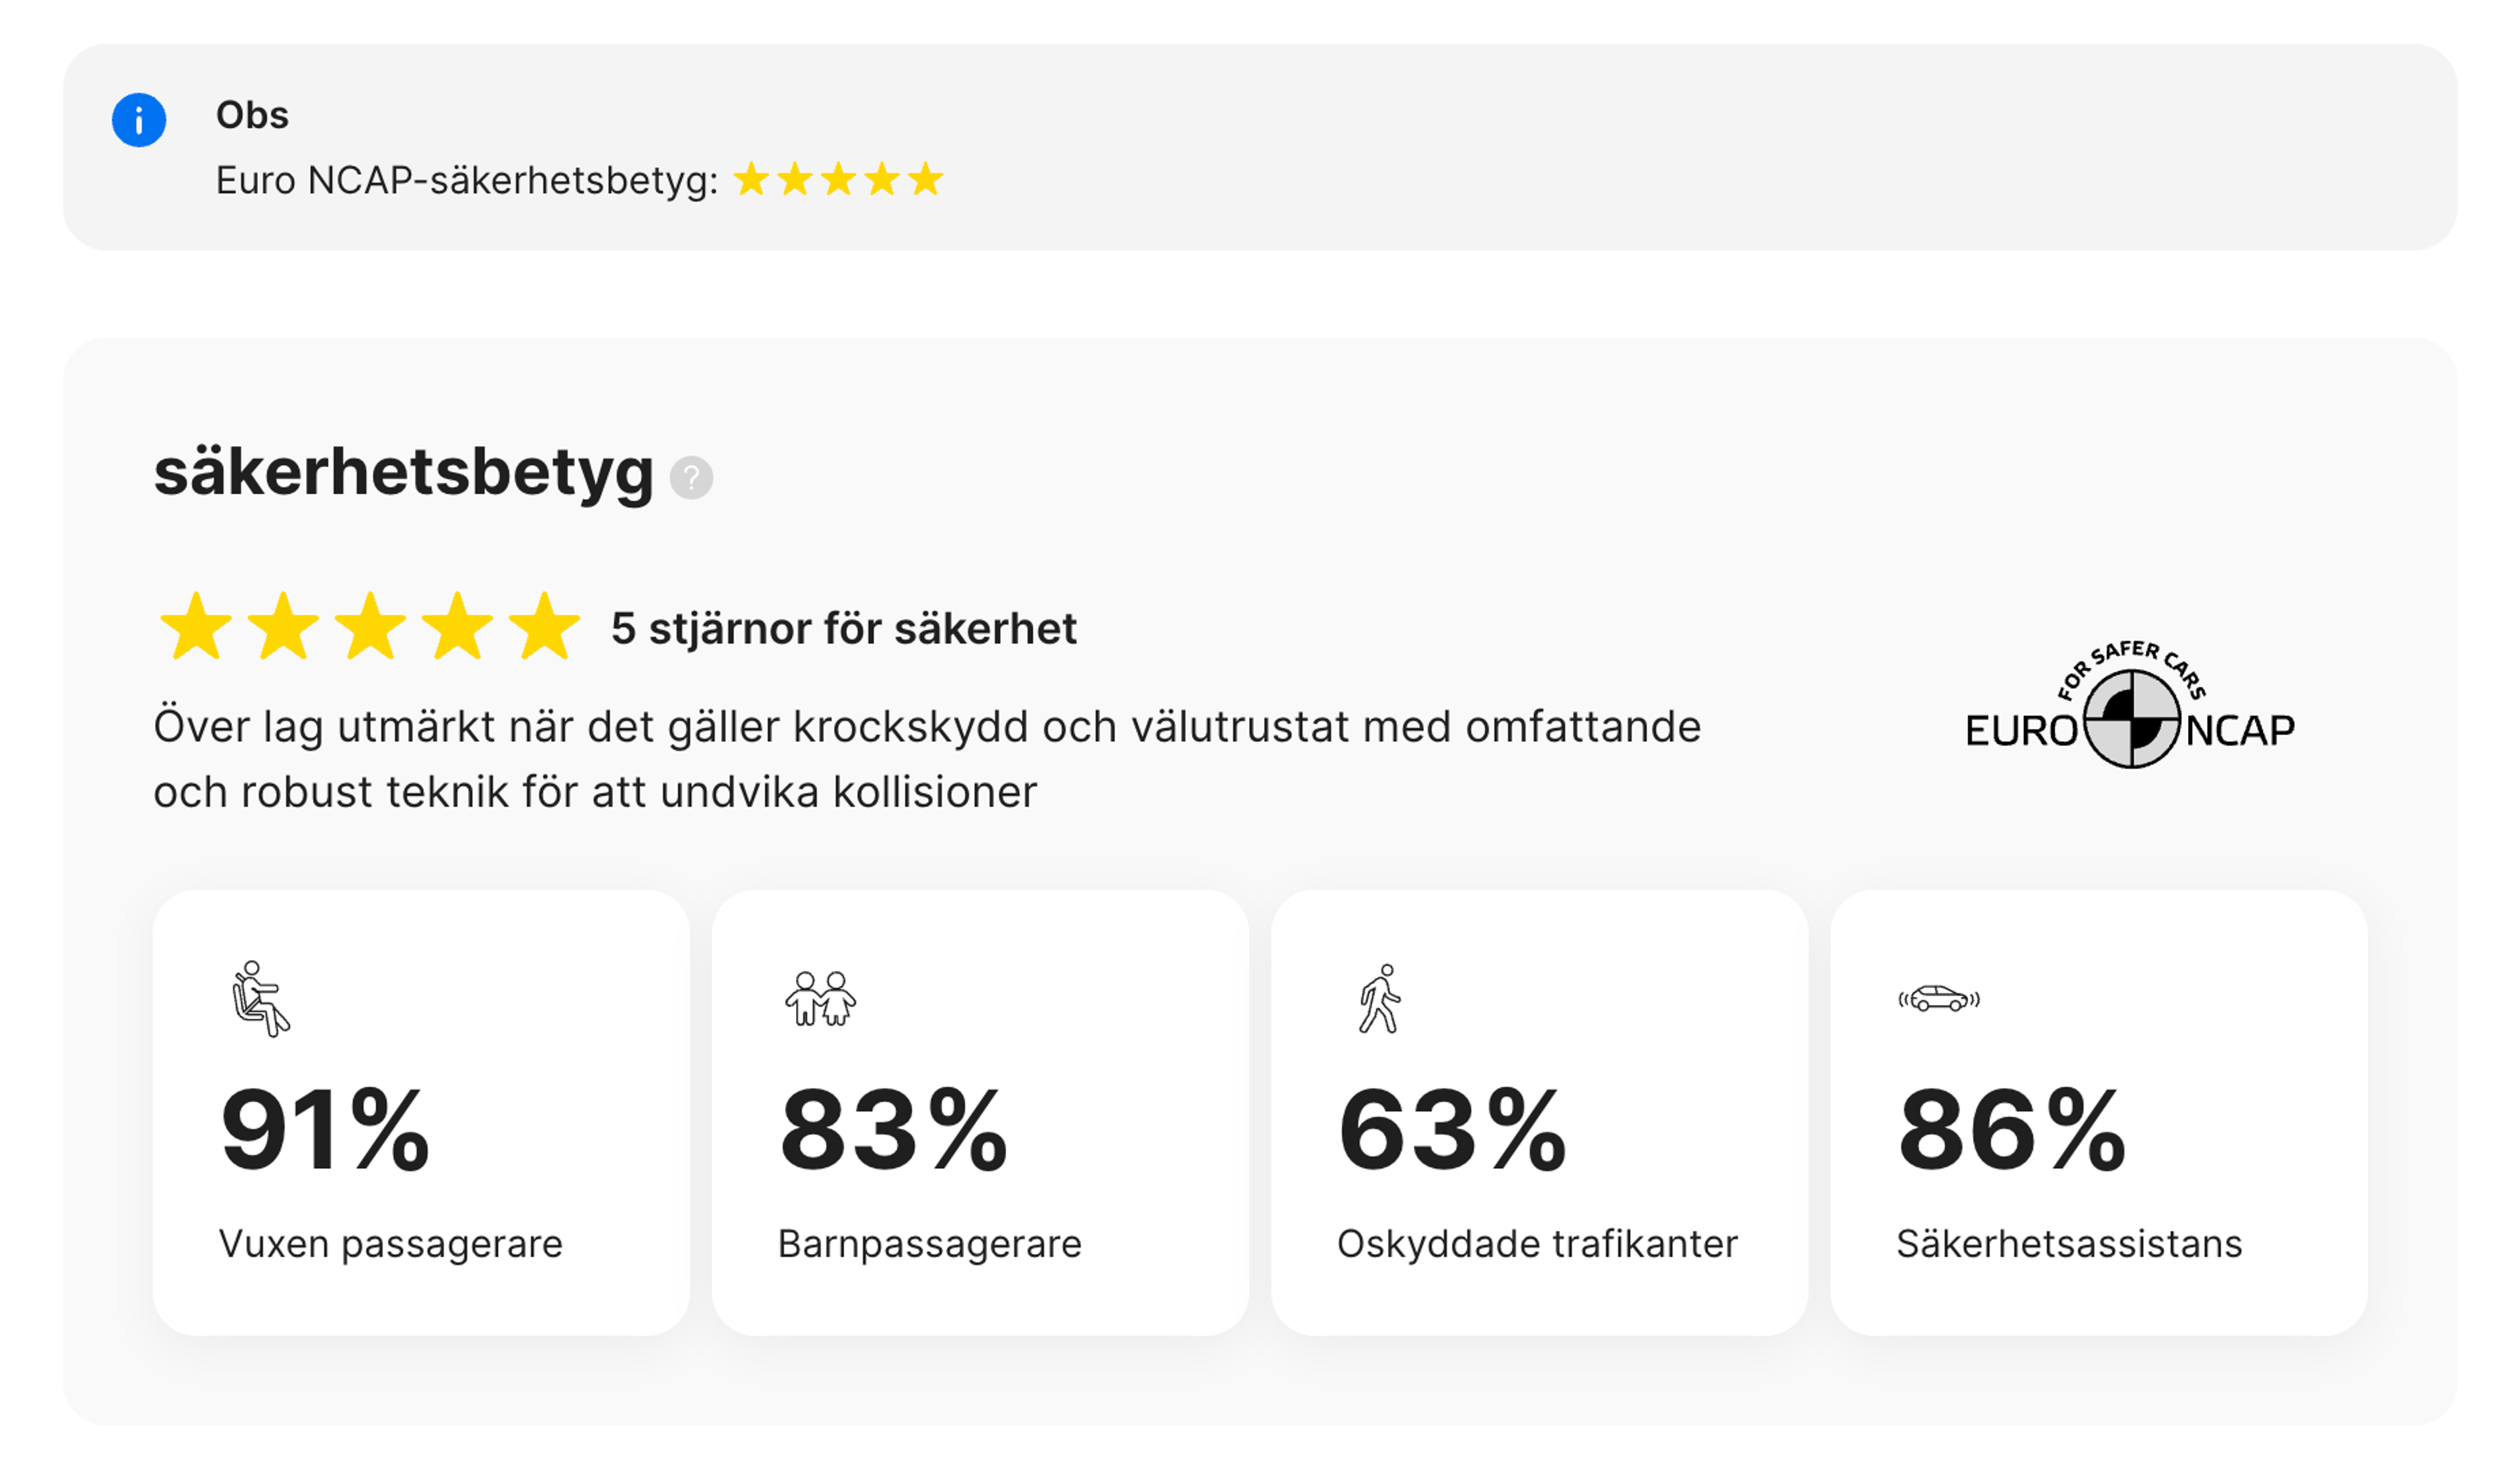Click the Säkerhetsassistans label
The image size is (2520, 1466).
[2069, 1244]
